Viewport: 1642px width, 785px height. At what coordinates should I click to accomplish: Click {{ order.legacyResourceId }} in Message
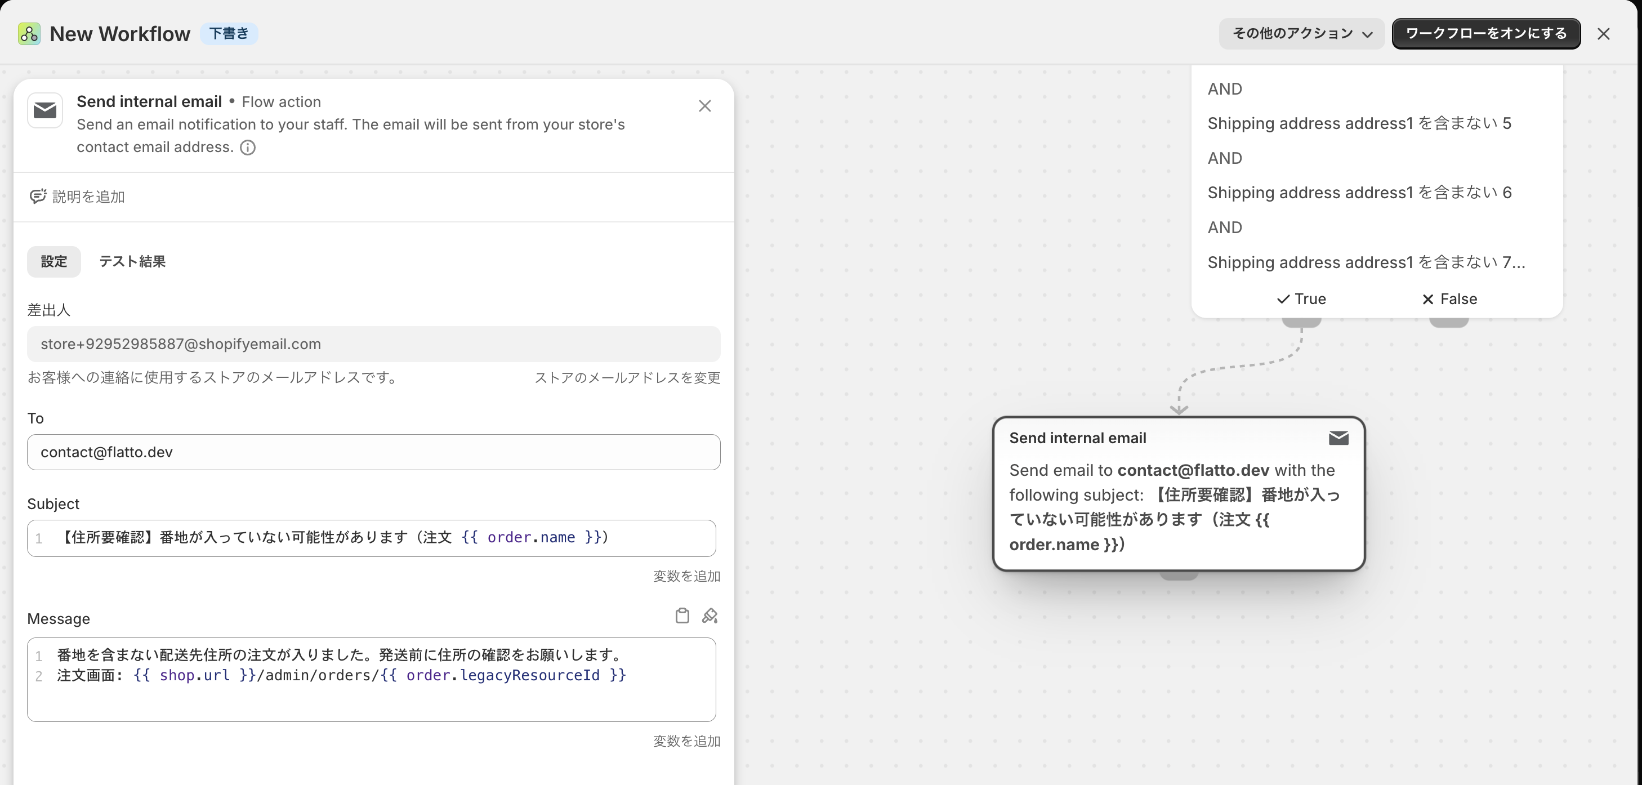503,675
